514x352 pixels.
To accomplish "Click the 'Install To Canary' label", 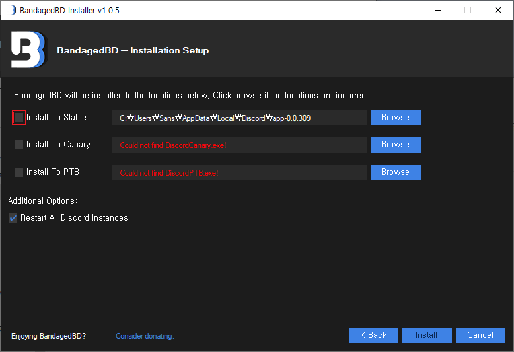I will [58, 145].
